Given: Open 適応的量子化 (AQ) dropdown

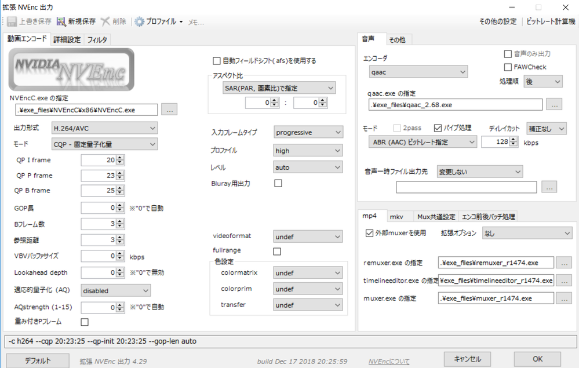Looking at the screenshot, I should coord(115,290).
